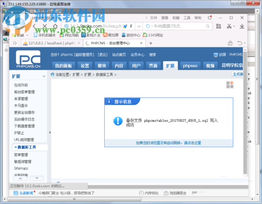Open 更新全站缓存 in sidebar
The image size is (262, 204).
(x=24, y=112)
